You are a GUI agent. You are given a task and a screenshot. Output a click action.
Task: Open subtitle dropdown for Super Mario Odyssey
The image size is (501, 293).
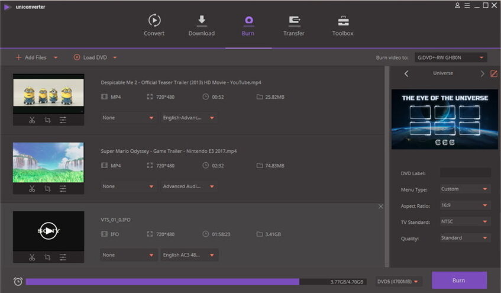128,186
